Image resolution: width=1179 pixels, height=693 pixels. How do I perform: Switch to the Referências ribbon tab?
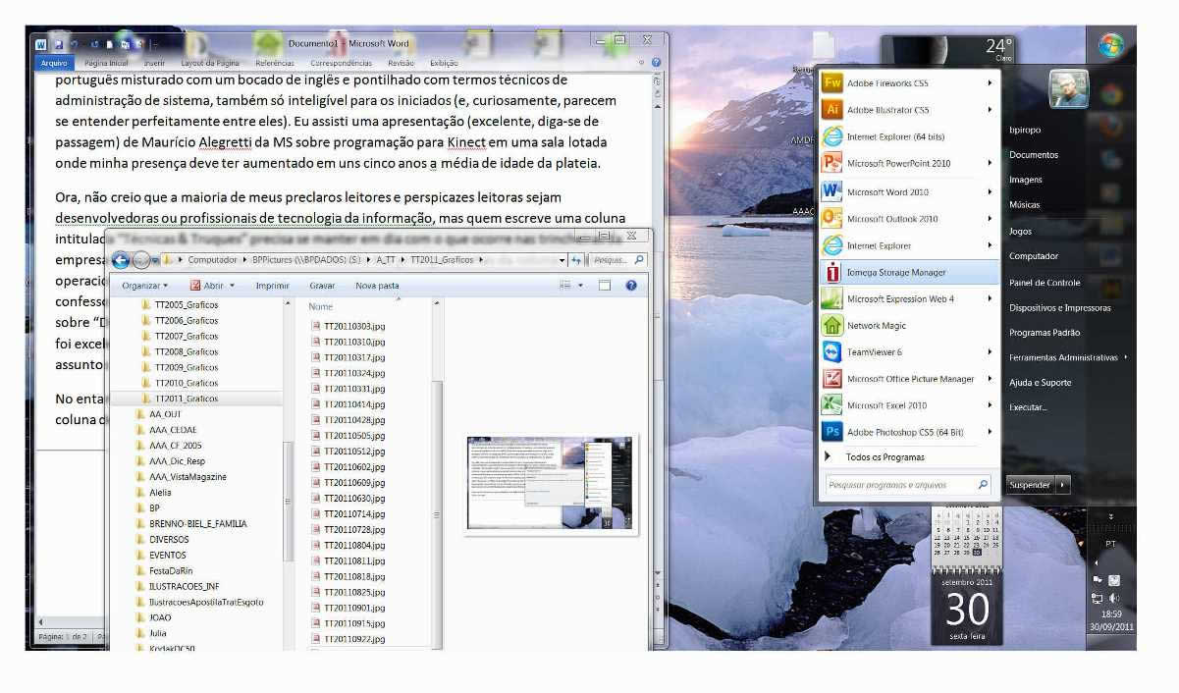[x=274, y=63]
